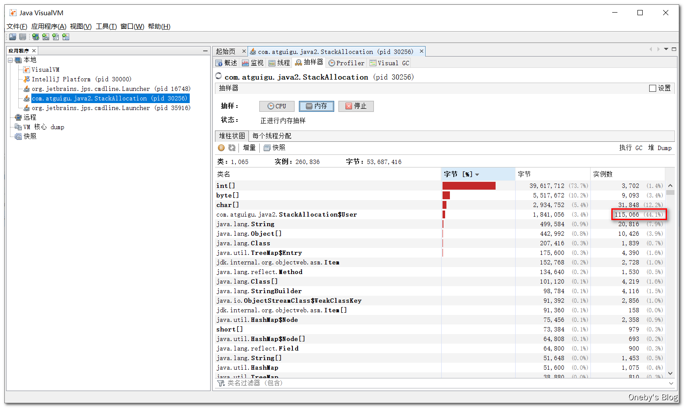This screenshot has width=684, height=408.
Task: Click the Add VM Coredump toolbar icon
Action: 56,37
